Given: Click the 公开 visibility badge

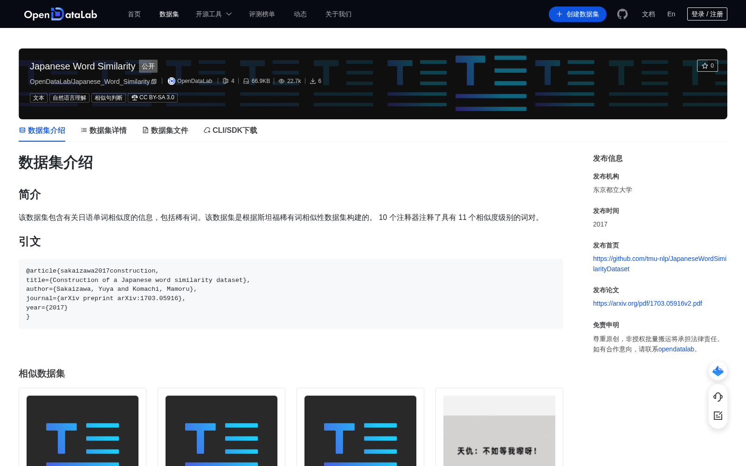Looking at the screenshot, I should point(148,66).
